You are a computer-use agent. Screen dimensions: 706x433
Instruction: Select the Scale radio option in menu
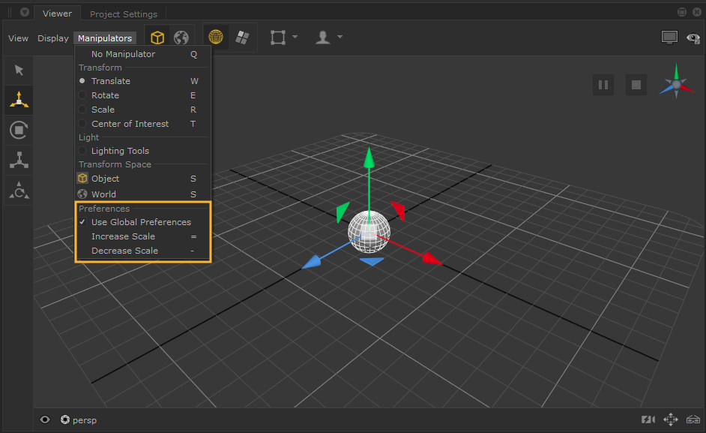[101, 110]
